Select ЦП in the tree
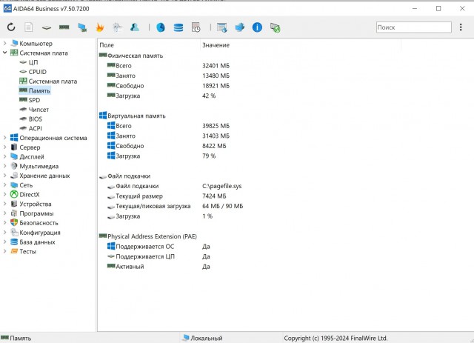Image resolution: width=474 pixels, height=343 pixels. (x=33, y=62)
